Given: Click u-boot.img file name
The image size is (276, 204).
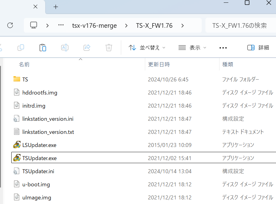Looking at the screenshot, I should [36, 184].
